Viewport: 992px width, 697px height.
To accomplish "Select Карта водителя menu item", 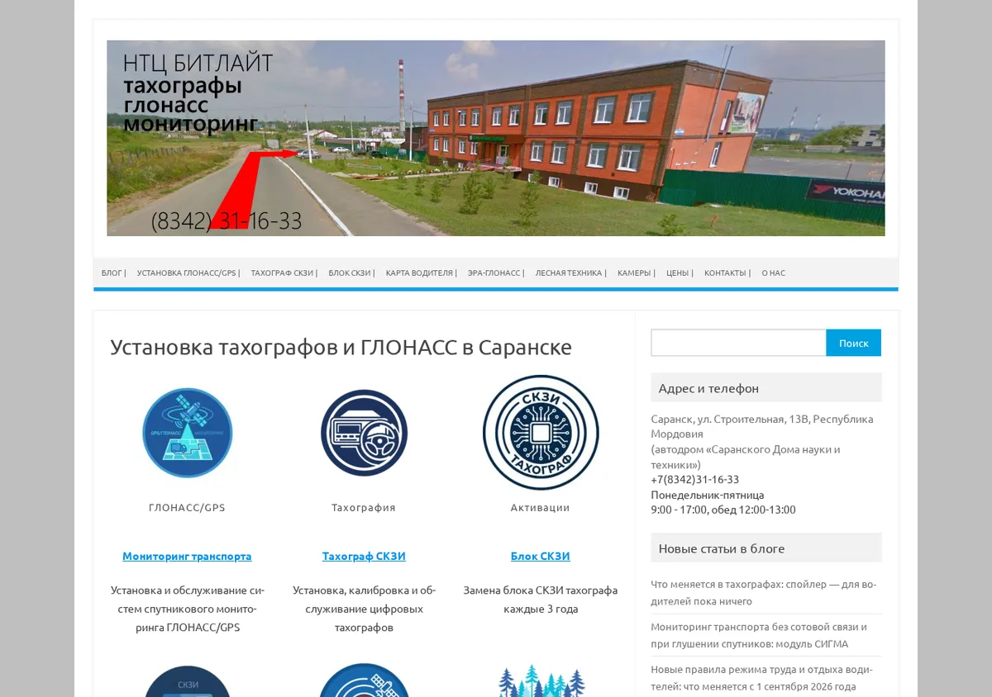I will click(421, 273).
